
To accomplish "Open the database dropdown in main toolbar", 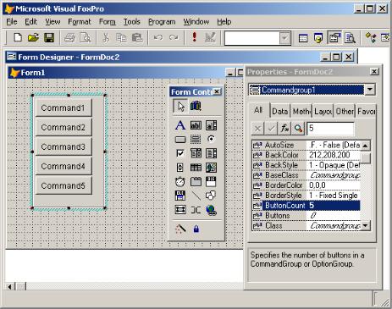I will tap(284, 38).
